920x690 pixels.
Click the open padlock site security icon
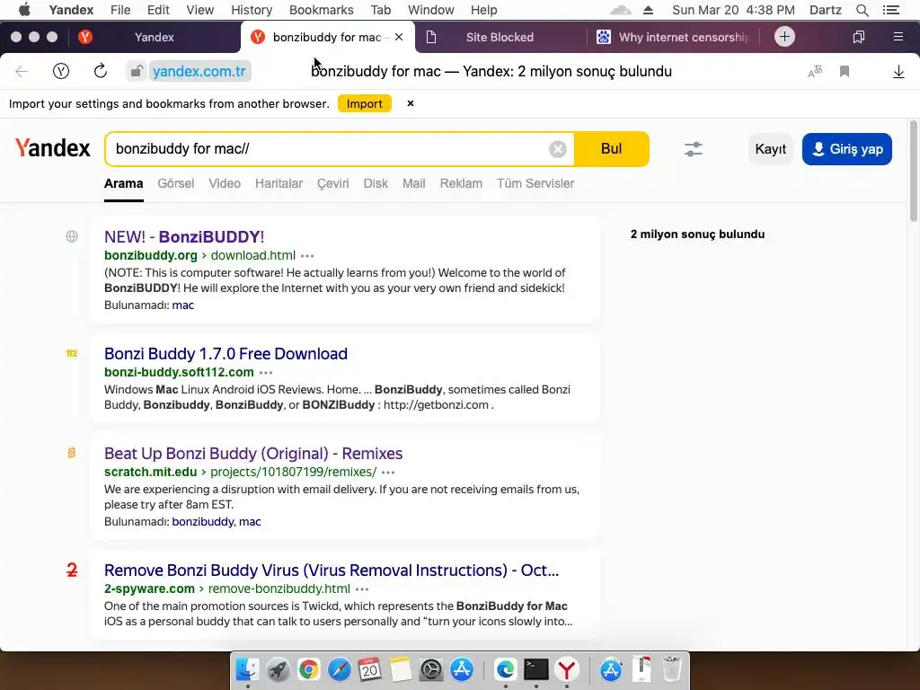point(137,72)
